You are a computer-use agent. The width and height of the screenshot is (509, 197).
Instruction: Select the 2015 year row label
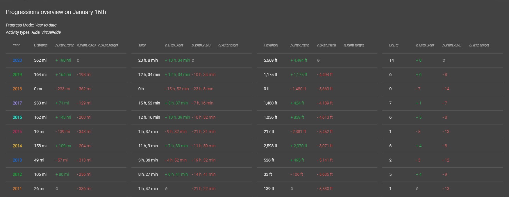17,132
